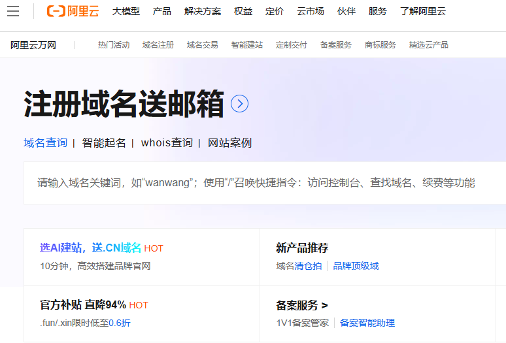Open the 产品 menu
Viewport: 506px width, 343px height.
[162, 11]
